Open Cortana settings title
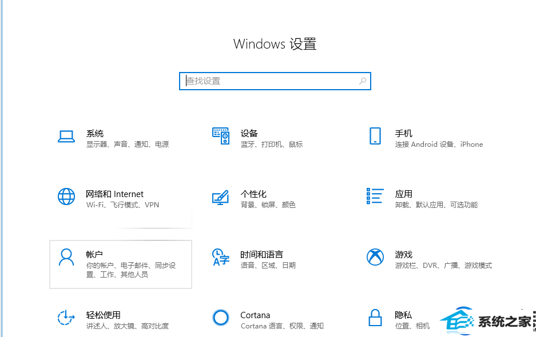536x337 pixels. click(x=255, y=315)
